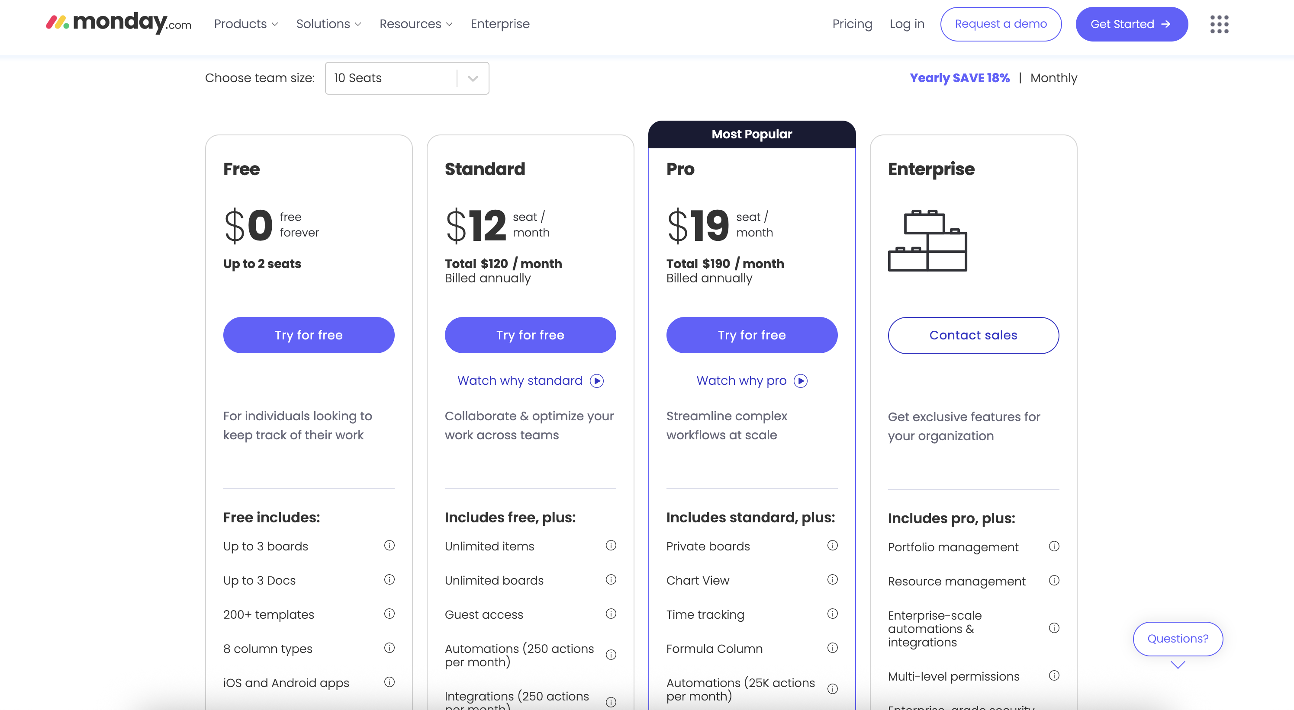1294x710 pixels.
Task: Show info for Automations 250 actions
Action: pos(611,655)
